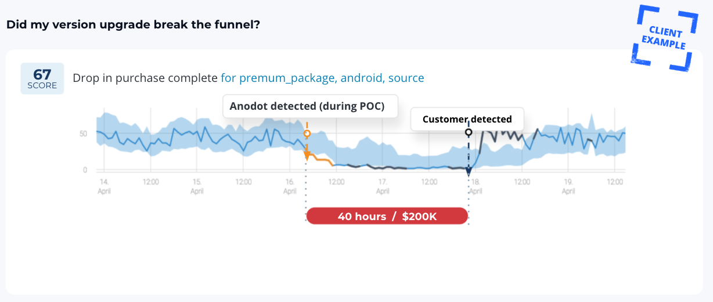Click the 17. April axis label
The height and width of the screenshot is (302, 713).
pos(383,186)
